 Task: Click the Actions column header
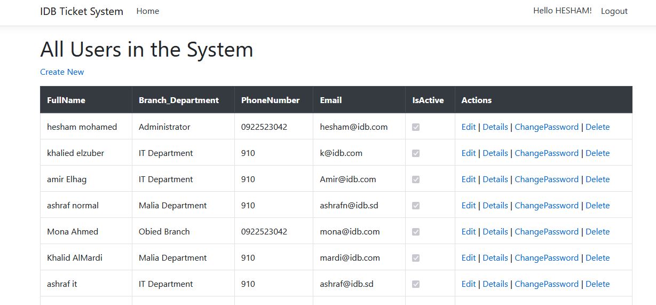click(543, 100)
